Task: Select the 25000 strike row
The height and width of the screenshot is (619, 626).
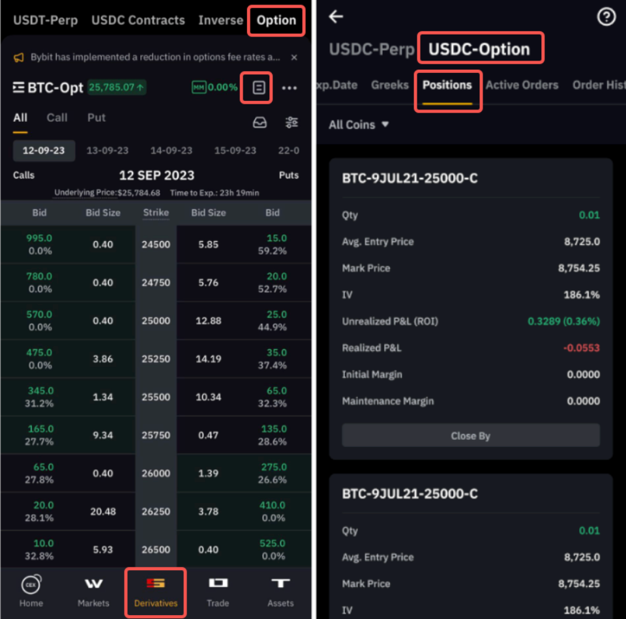Action: click(156, 321)
